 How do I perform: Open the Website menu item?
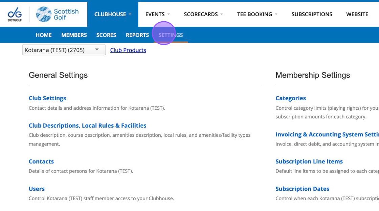(357, 14)
